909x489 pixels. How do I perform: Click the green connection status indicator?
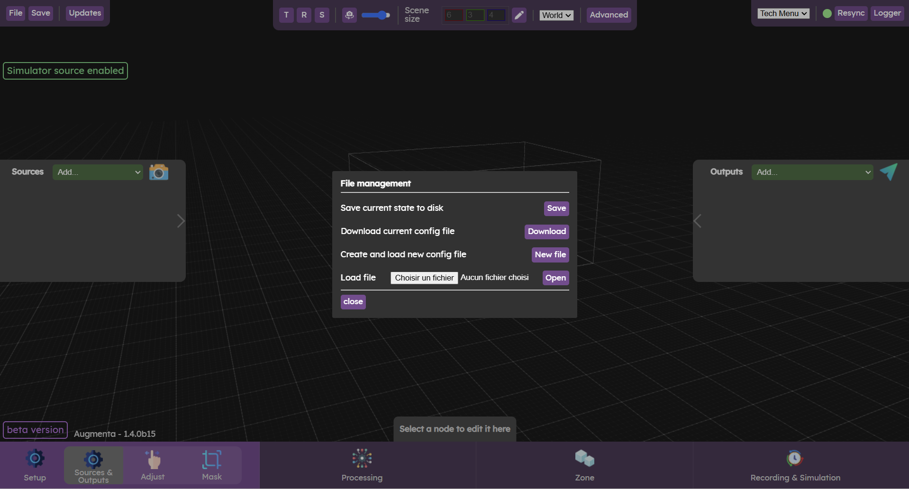827,14
